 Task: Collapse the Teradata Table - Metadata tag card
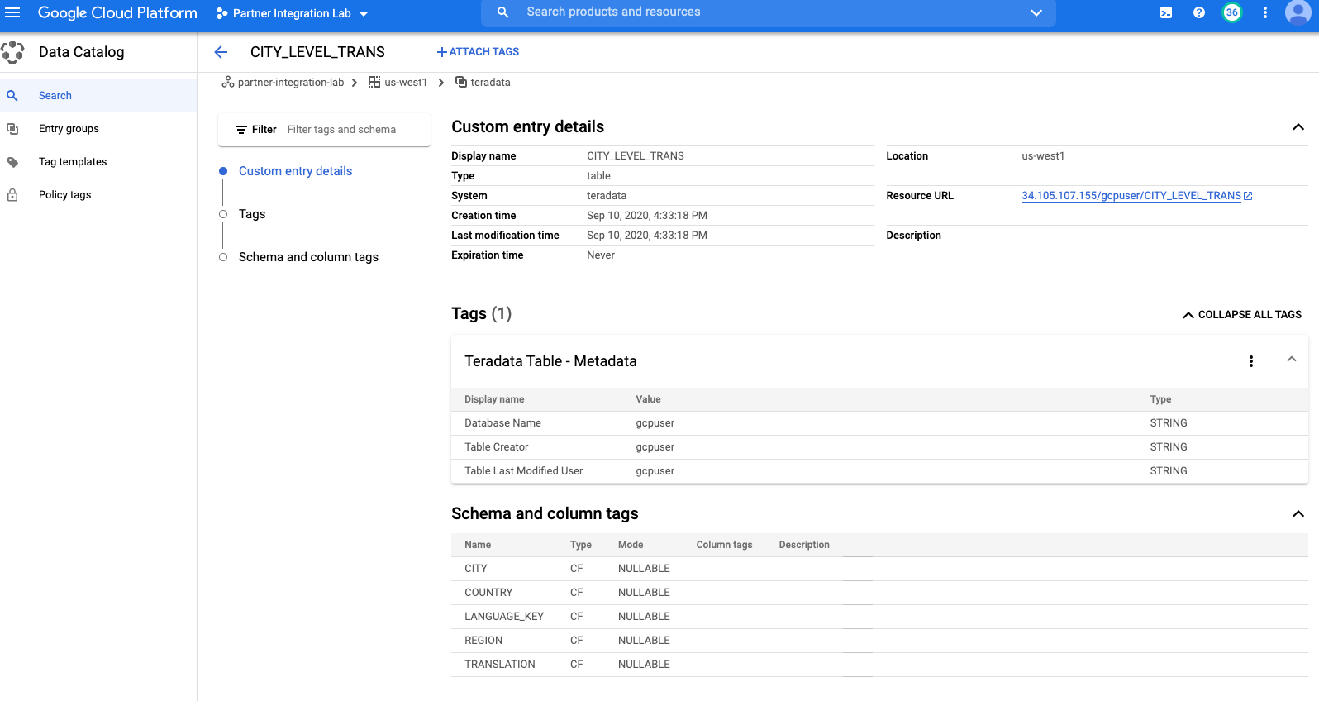(x=1292, y=360)
